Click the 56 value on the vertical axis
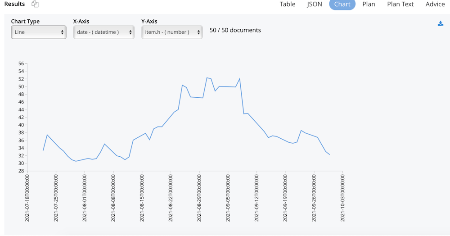The width and height of the screenshot is (450, 236). (x=21, y=64)
